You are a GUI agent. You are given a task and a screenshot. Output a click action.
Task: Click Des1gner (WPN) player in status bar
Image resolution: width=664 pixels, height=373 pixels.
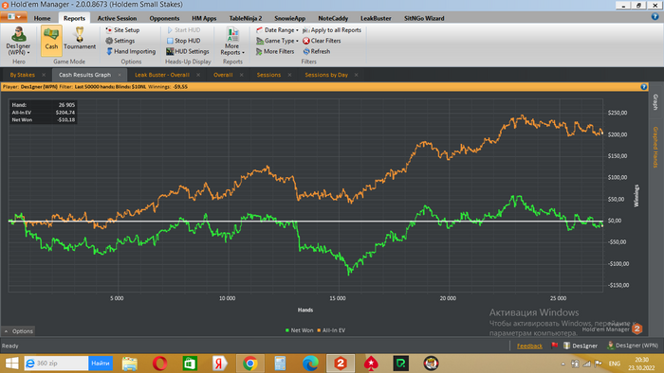[x=633, y=346]
